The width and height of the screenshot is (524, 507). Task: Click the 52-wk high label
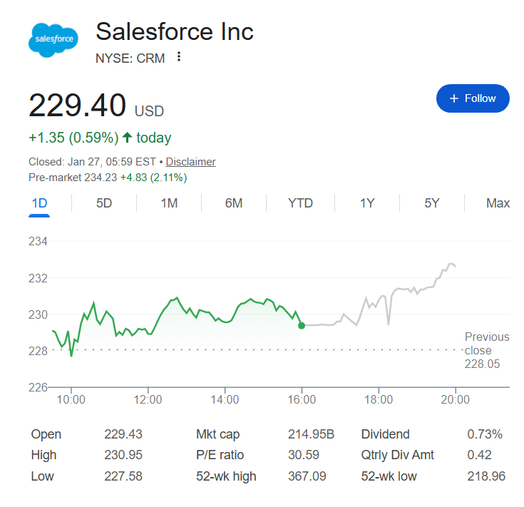point(226,476)
